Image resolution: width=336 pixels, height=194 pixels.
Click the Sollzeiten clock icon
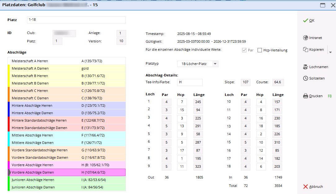[305, 78]
